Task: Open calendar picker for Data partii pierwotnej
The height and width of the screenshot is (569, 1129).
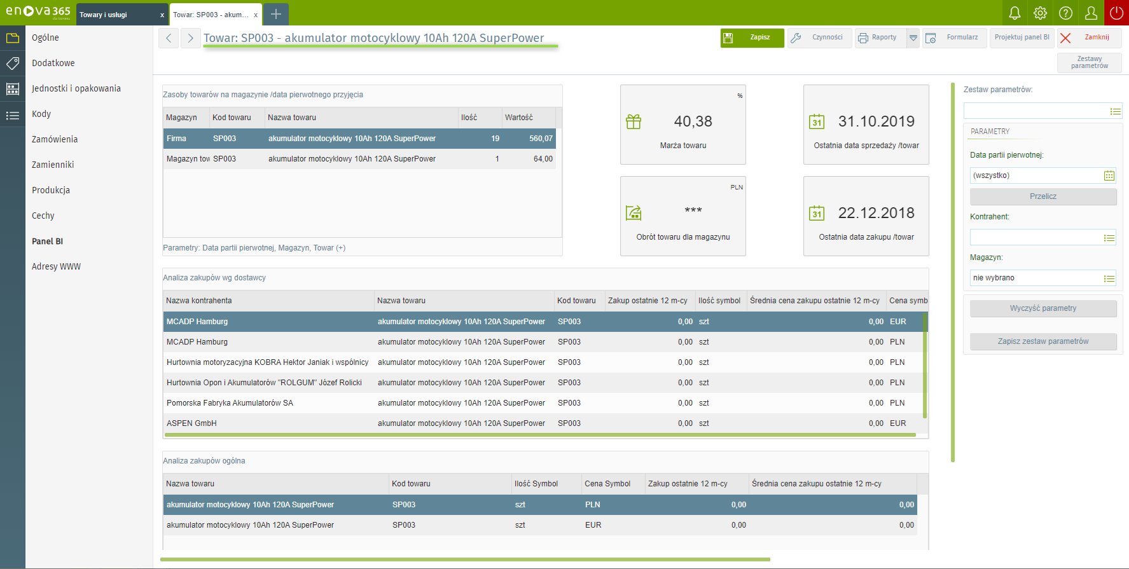Action: (x=1109, y=175)
